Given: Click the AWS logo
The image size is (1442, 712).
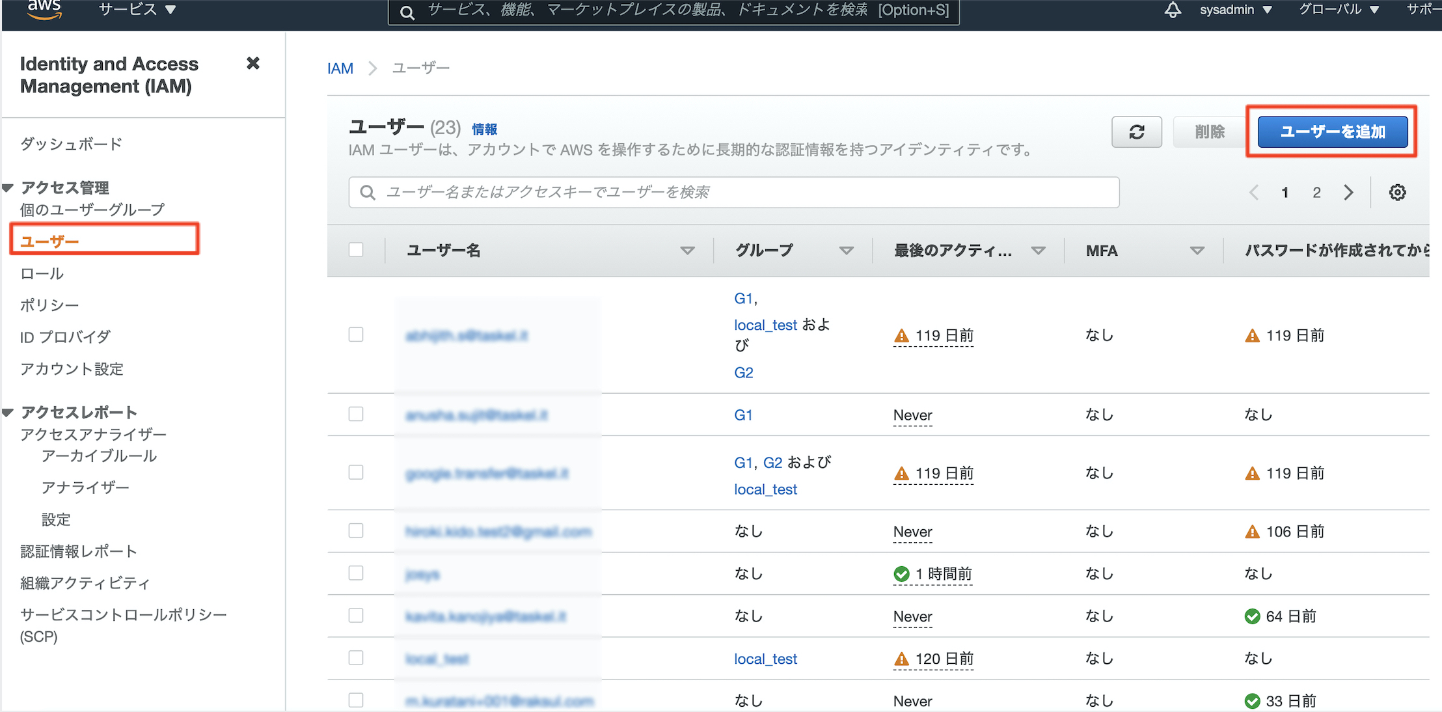Looking at the screenshot, I should (x=44, y=9).
